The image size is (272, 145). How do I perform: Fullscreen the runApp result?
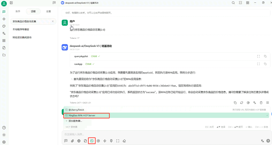[x=258, y=64]
